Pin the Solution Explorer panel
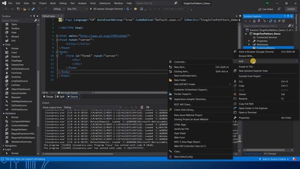This screenshot has width=300, height=169. coord(288,16)
